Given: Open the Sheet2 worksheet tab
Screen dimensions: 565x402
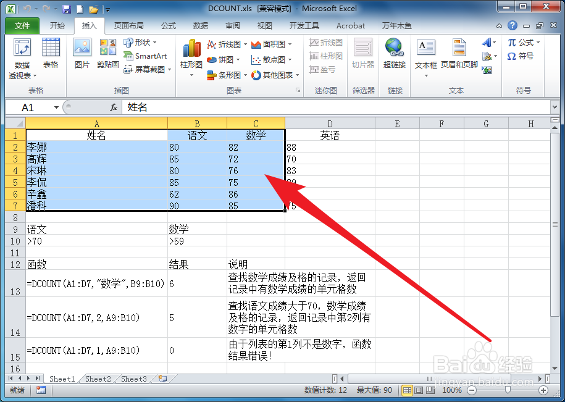Looking at the screenshot, I should pyautogui.click(x=97, y=379).
